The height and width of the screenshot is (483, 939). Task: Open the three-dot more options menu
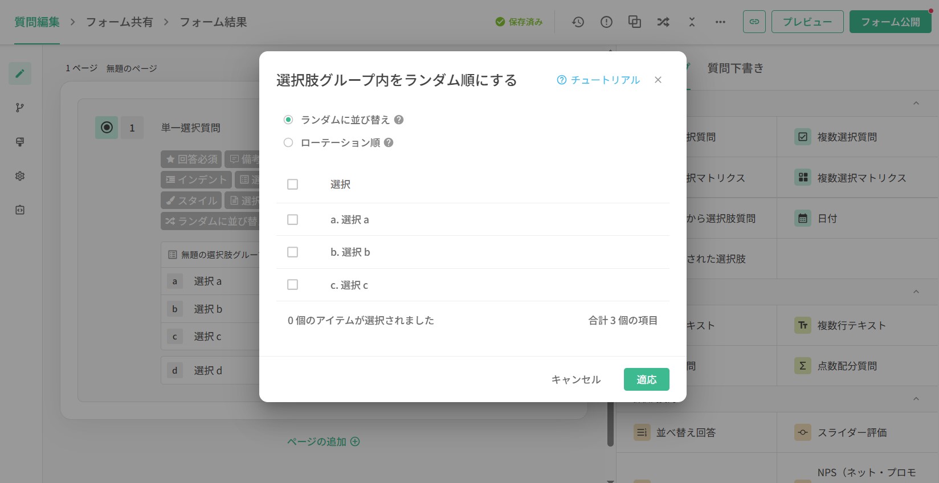pyautogui.click(x=720, y=22)
